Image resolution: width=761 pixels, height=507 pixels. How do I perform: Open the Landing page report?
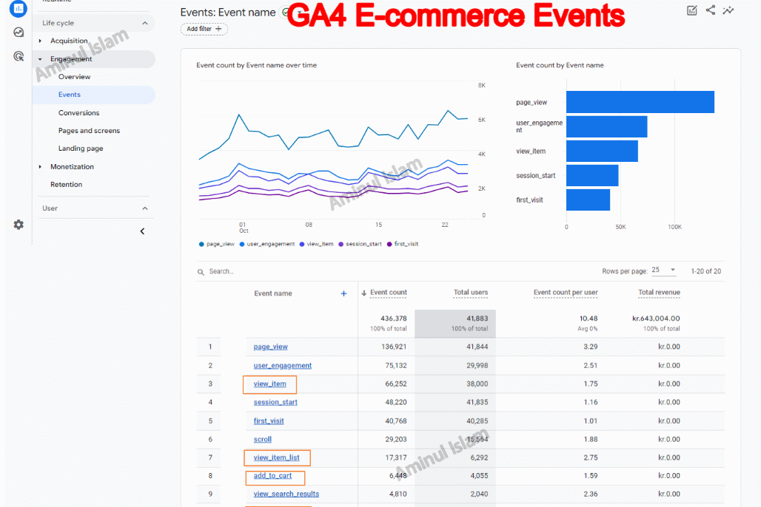pos(81,149)
